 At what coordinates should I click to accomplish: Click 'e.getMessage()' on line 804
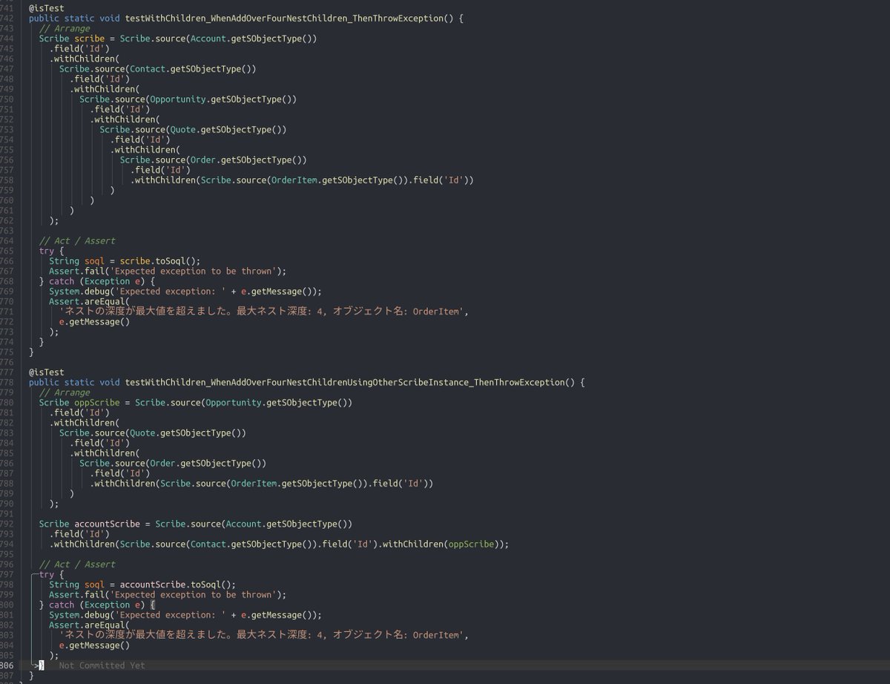pyautogui.click(x=95, y=645)
